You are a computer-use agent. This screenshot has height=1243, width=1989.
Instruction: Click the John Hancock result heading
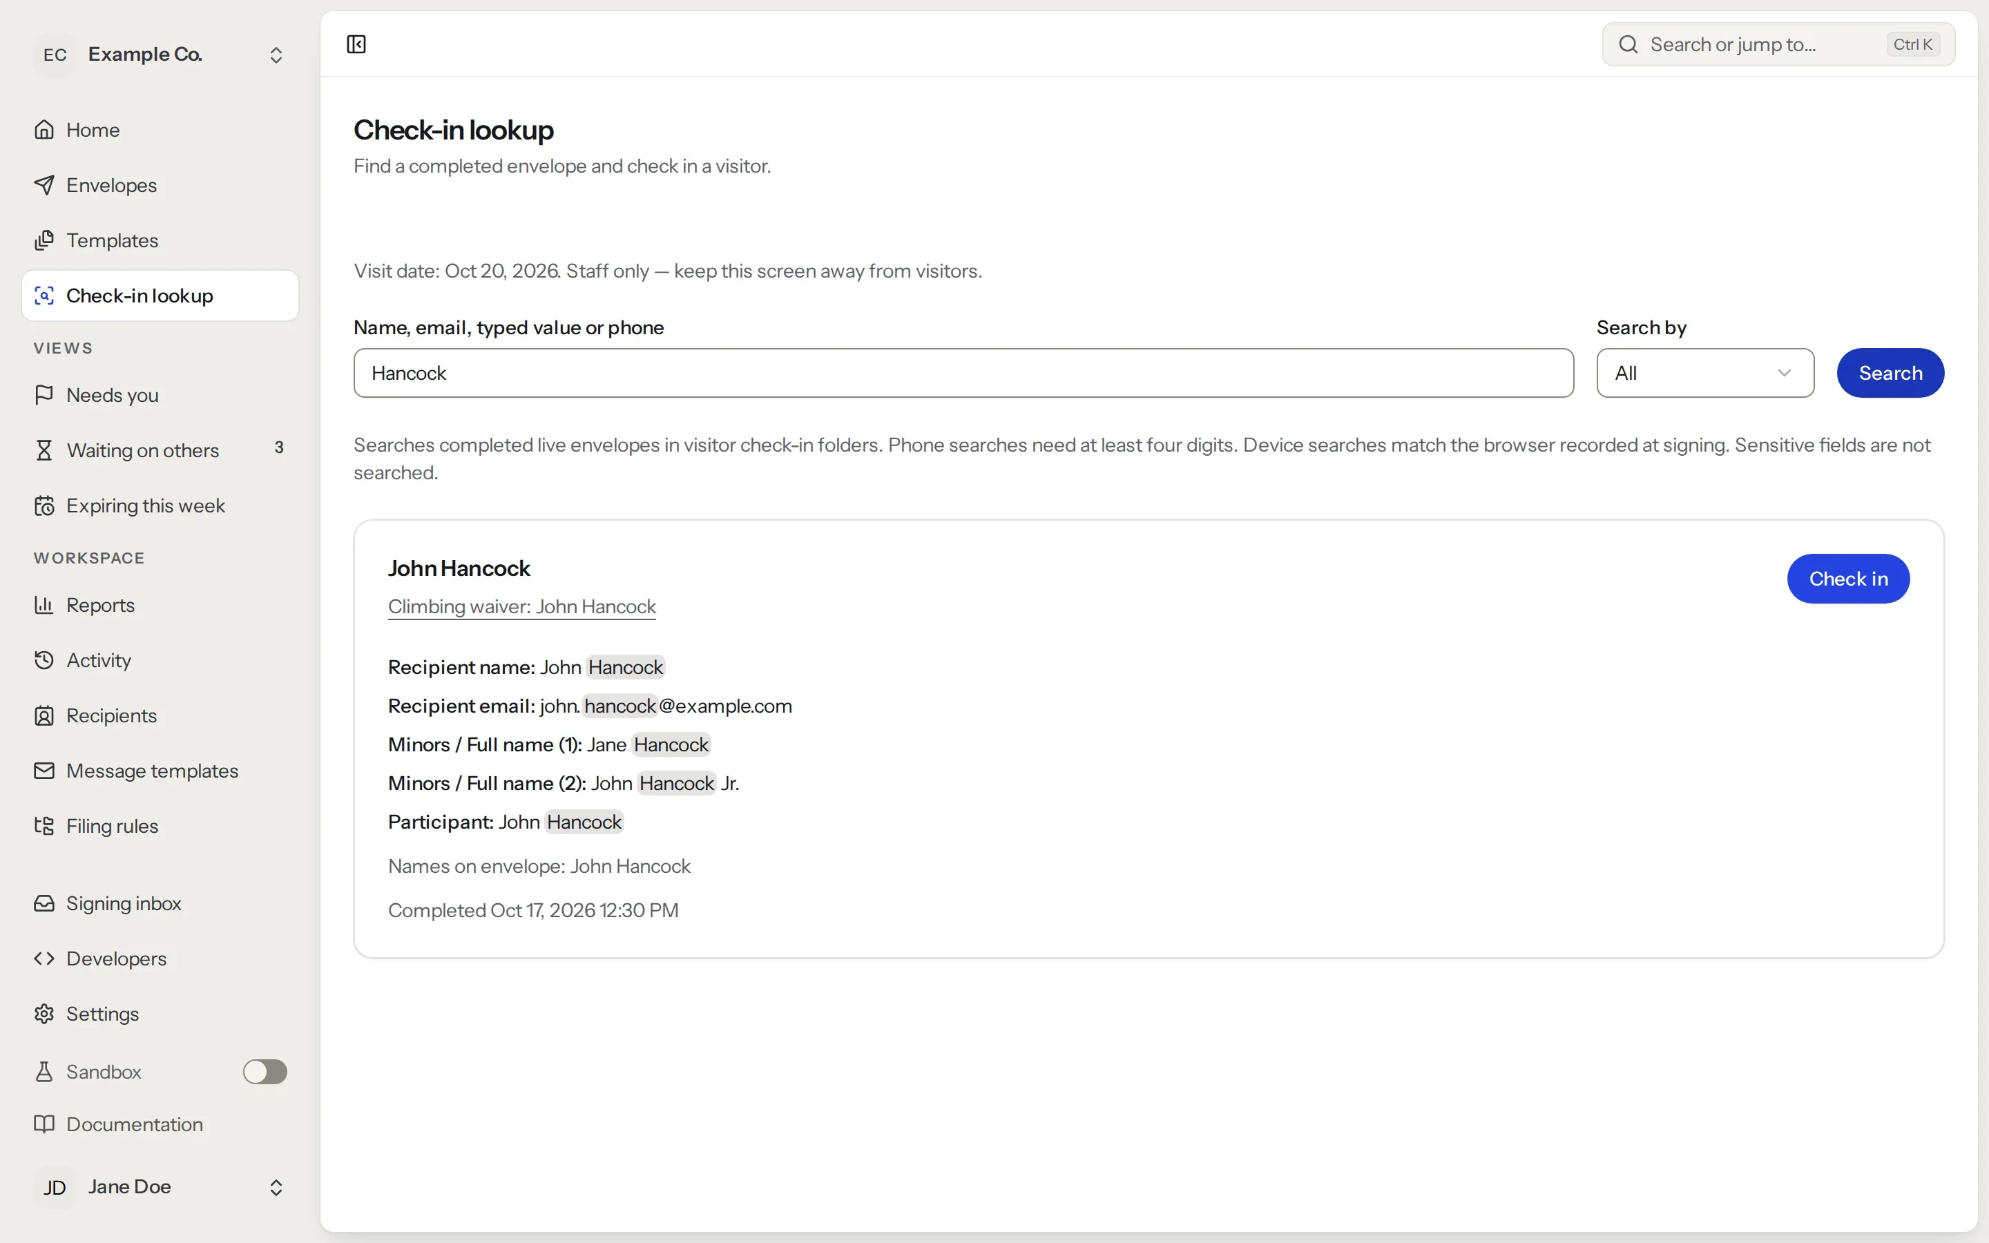point(459,568)
